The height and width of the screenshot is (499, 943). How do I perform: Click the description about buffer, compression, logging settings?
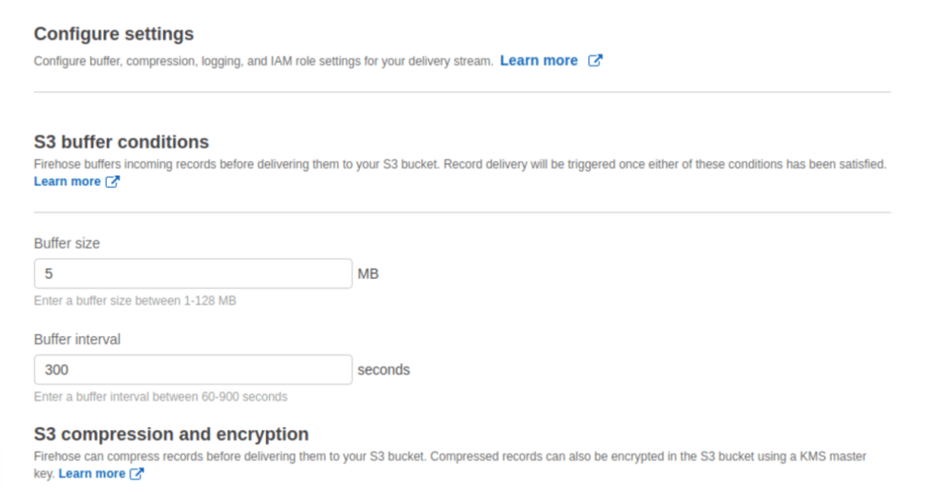click(x=263, y=62)
